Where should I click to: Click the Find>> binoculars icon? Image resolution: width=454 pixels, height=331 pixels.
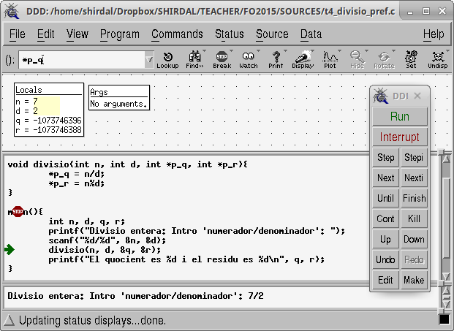click(194, 59)
